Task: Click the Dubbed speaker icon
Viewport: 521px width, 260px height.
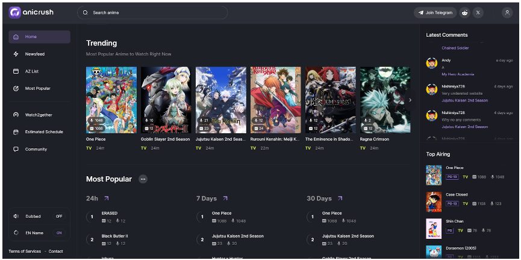Action: [x=16, y=217]
